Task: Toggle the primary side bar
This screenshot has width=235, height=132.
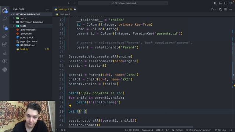Action: tap(216, 3)
